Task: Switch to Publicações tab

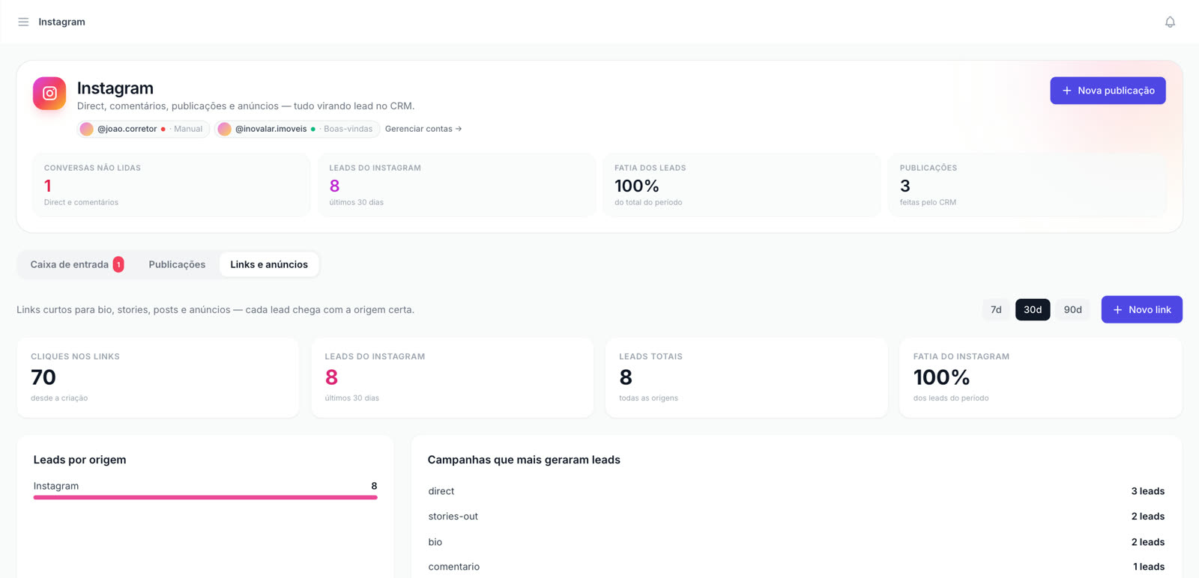Action: tap(177, 264)
